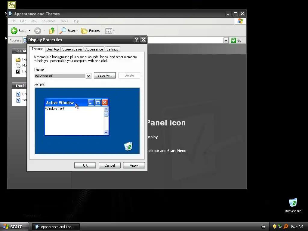Expand the Theme dropdown list
This screenshot has height=231, width=308.
click(x=89, y=76)
